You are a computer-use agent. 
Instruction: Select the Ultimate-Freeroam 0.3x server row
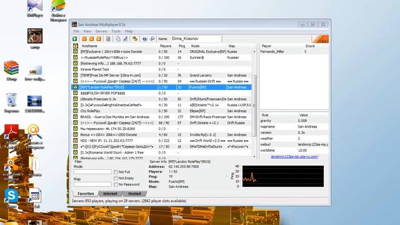click(162, 99)
